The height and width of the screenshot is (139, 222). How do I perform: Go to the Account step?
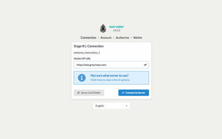pos(106,37)
